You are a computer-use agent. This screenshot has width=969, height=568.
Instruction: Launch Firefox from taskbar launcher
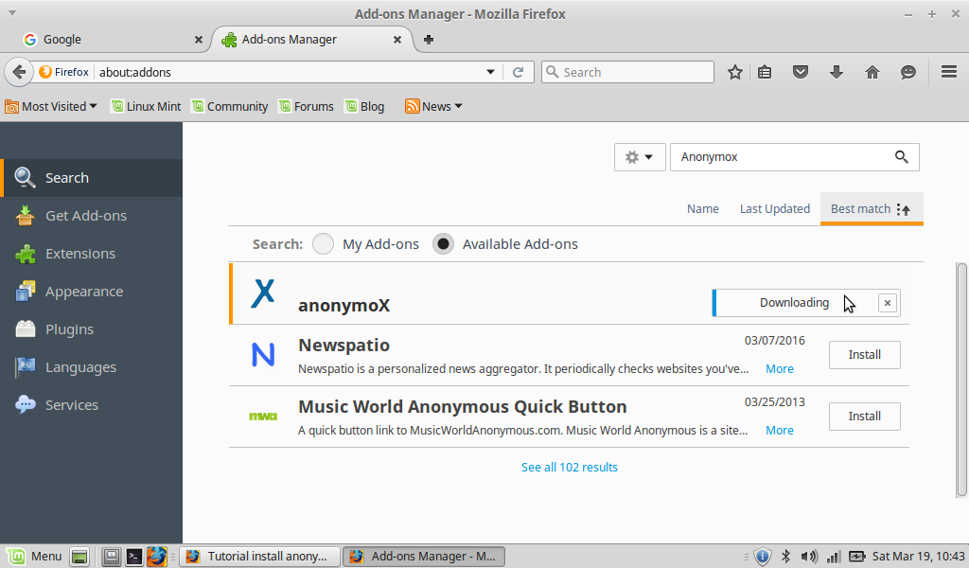156,557
